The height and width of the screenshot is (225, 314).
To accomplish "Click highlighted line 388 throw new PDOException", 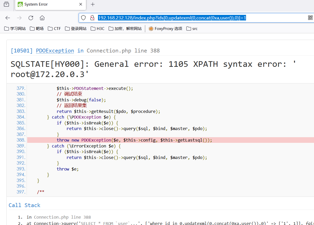I will (x=171, y=140).
